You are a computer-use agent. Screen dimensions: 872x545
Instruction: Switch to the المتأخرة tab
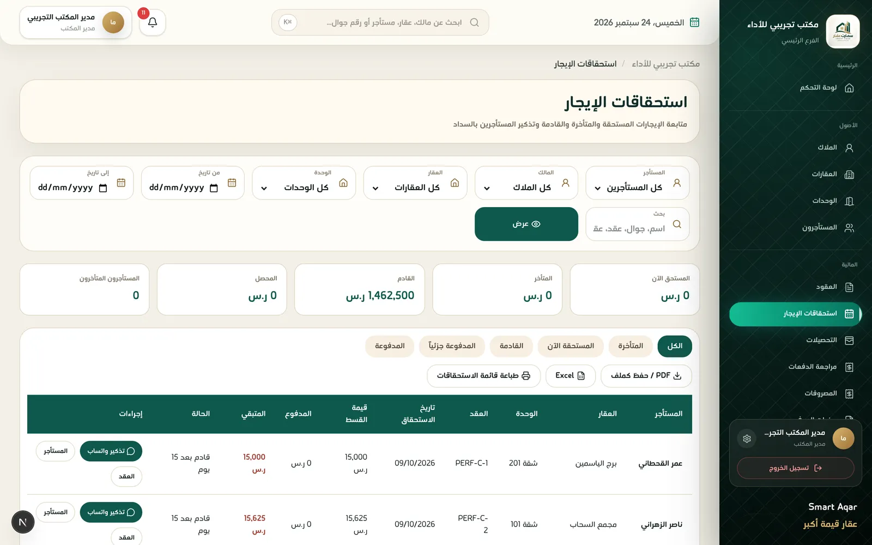(631, 346)
